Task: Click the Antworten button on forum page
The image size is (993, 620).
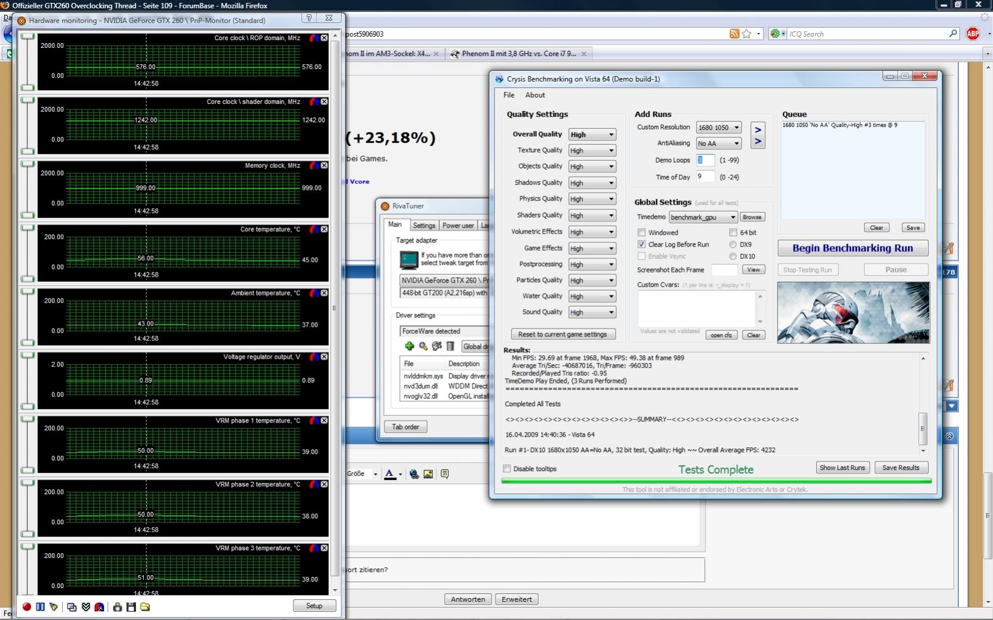Action: coord(468,599)
